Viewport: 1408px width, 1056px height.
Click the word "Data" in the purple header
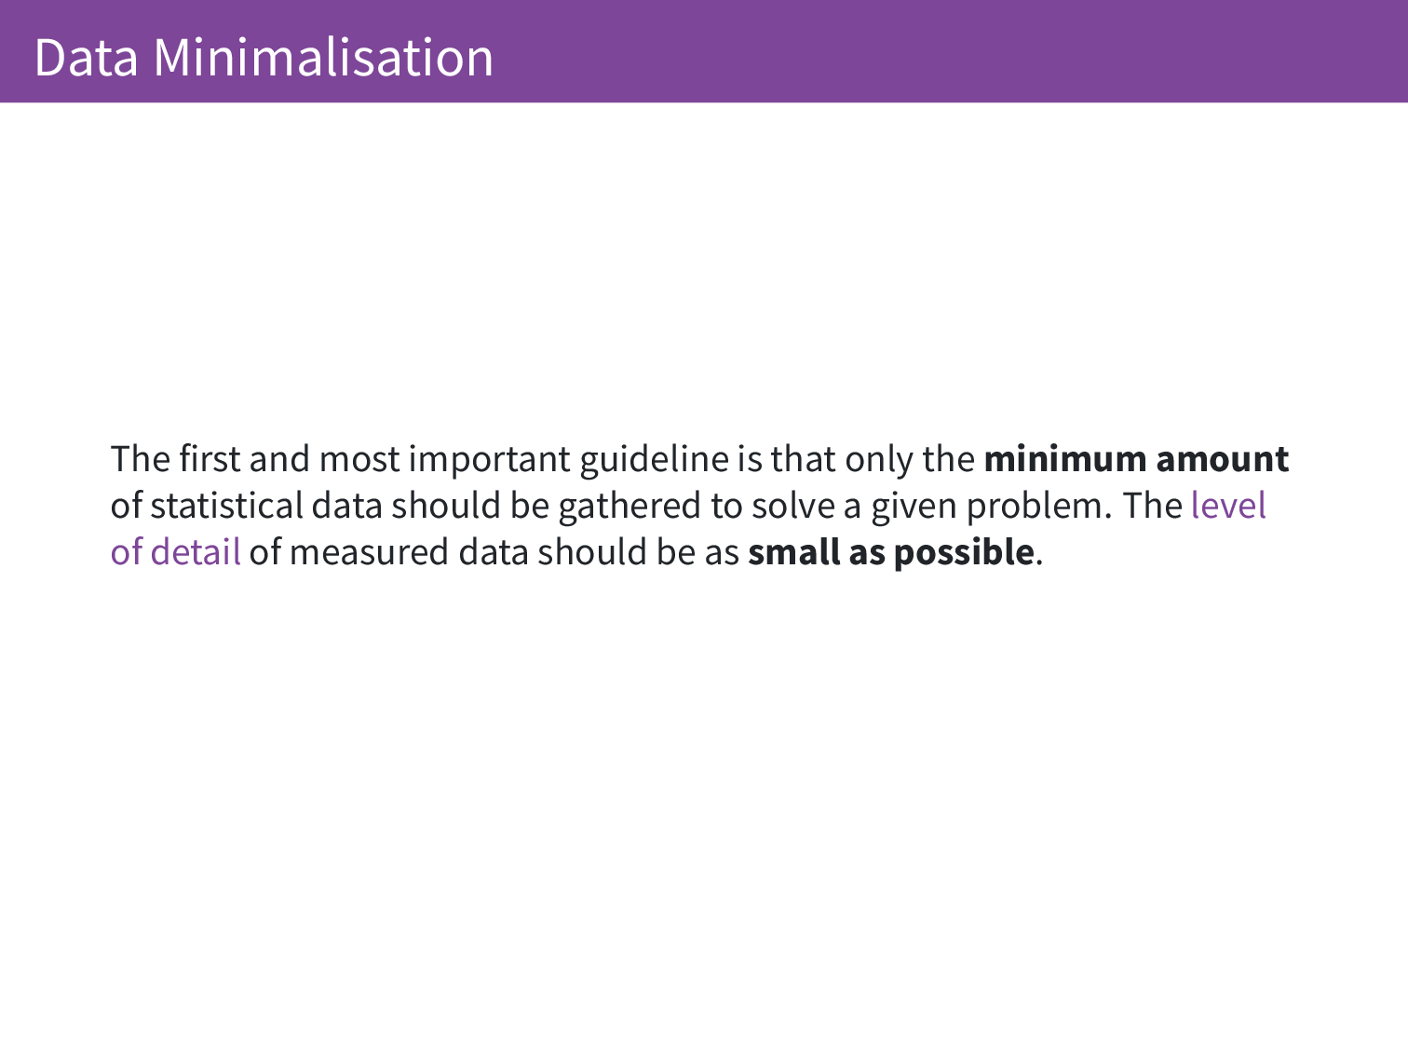pos(86,58)
